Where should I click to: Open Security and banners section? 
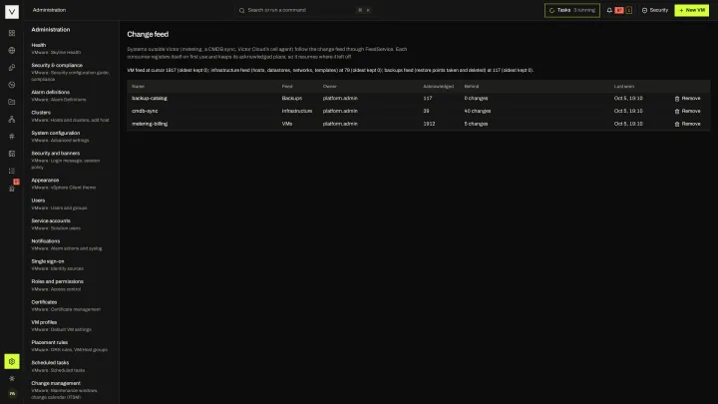(71, 160)
